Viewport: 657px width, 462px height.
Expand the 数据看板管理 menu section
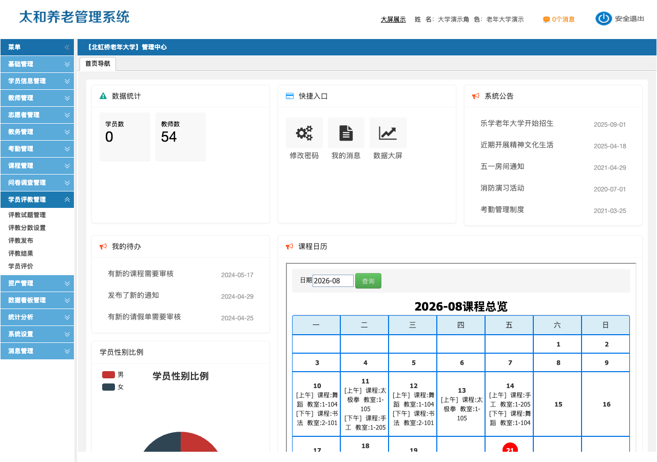pyautogui.click(x=37, y=300)
